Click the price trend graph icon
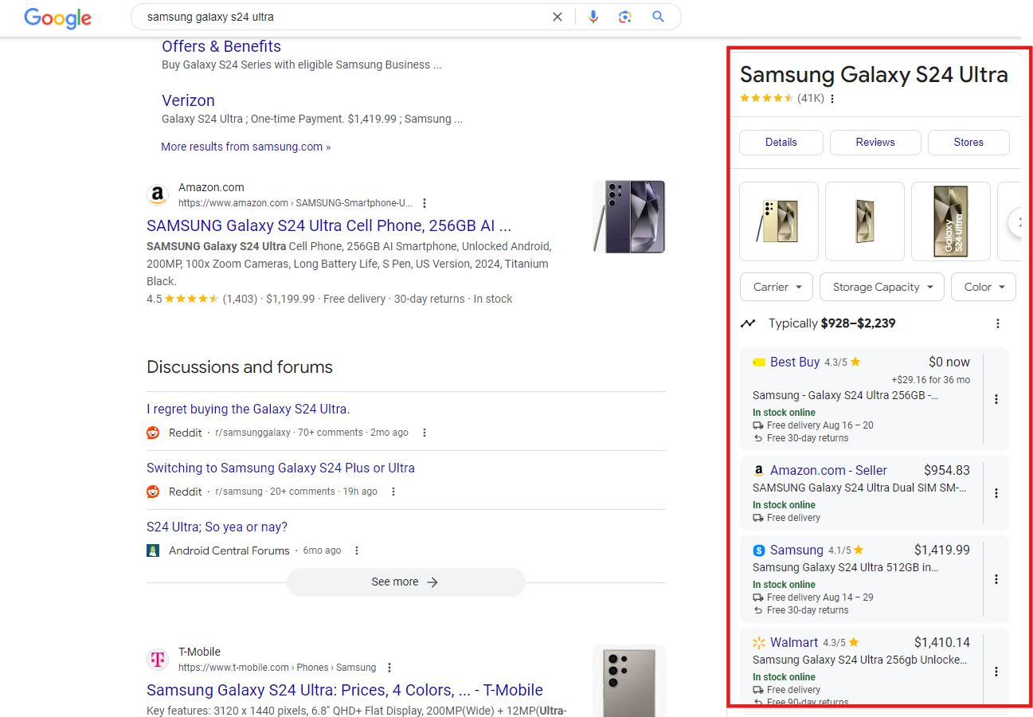The width and height of the screenshot is (1033, 717). (x=748, y=323)
